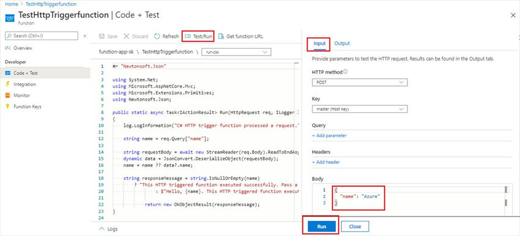Click line 'string name = req.Query'

pyautogui.click(x=166, y=139)
